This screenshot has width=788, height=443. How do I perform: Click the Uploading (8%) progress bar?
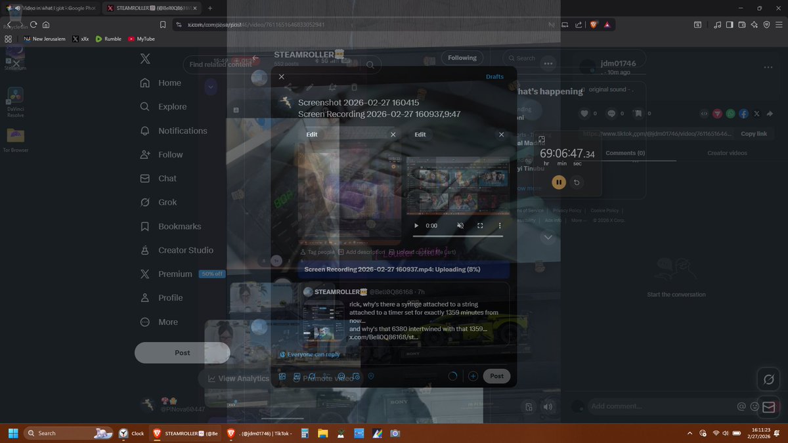pos(404,270)
